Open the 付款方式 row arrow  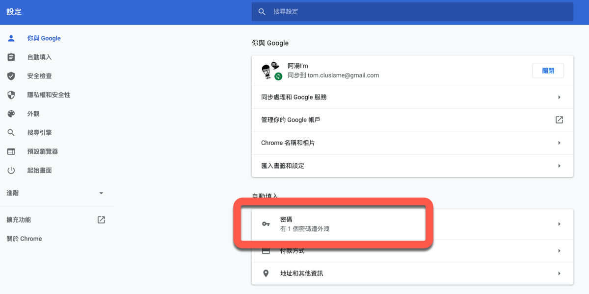point(559,251)
